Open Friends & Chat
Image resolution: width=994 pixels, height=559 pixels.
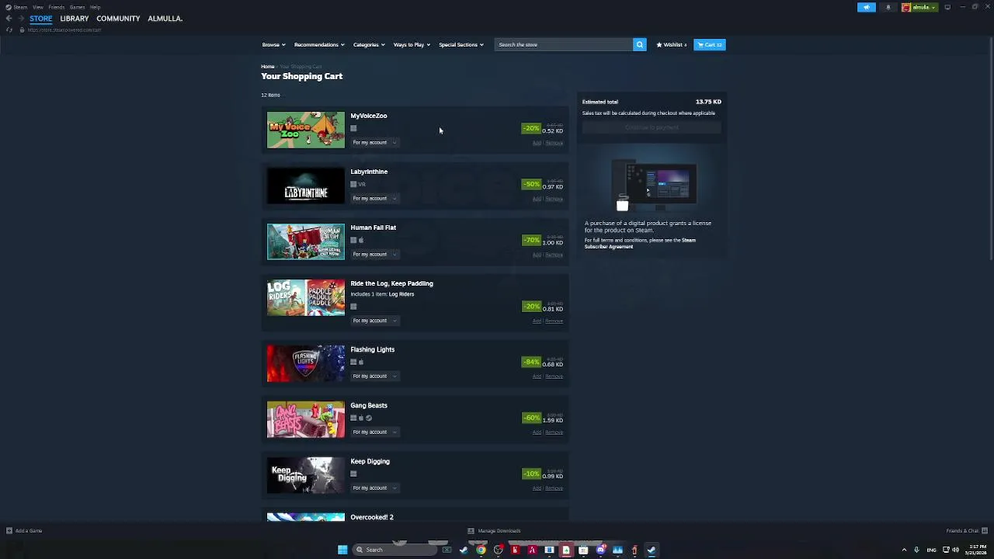(965, 531)
